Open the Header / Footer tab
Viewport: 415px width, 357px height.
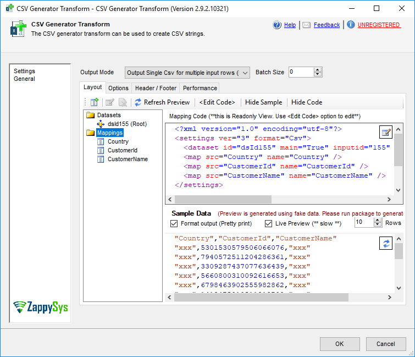(x=156, y=88)
